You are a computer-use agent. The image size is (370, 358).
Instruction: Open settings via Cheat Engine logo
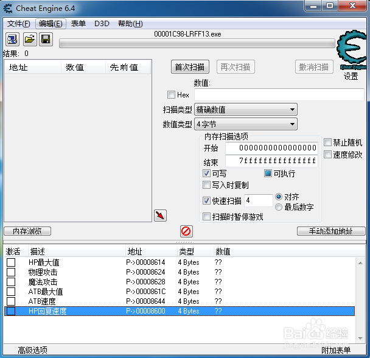coord(352,50)
